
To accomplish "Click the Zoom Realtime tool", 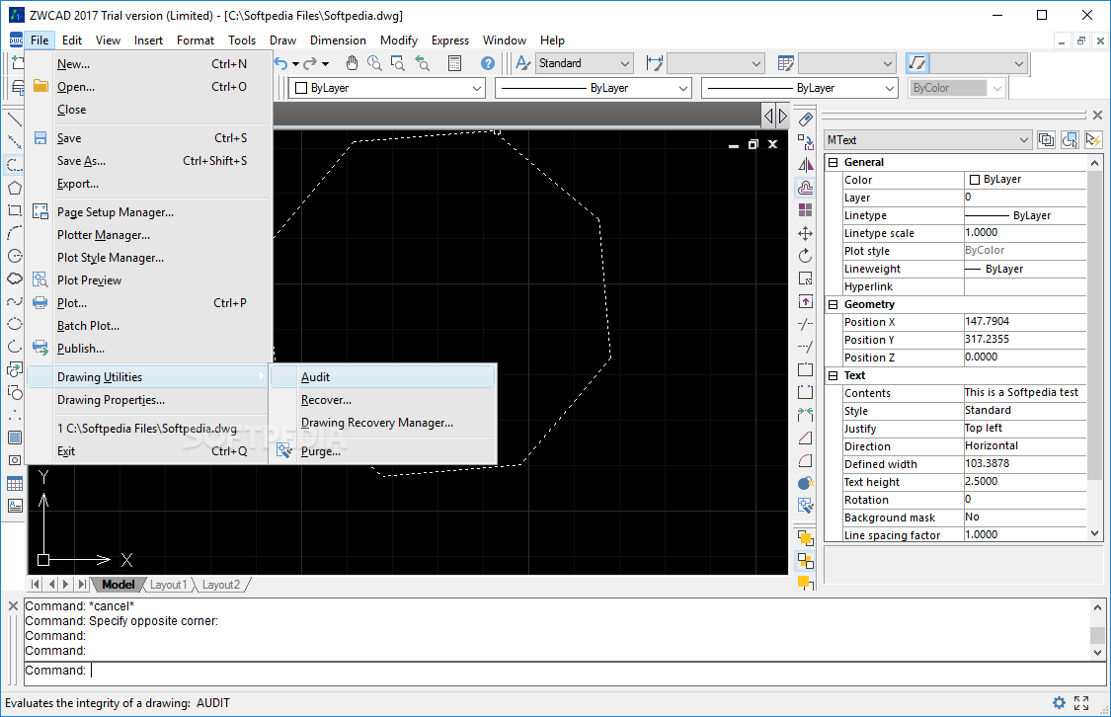I will click(x=375, y=63).
